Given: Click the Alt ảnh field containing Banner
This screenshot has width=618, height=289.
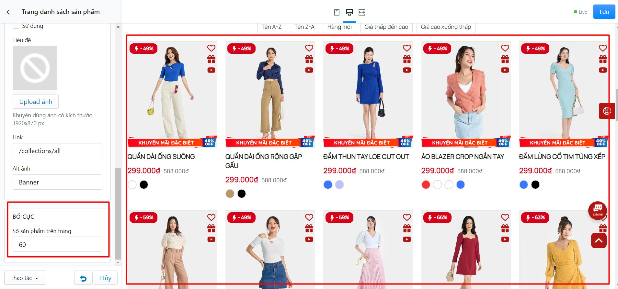Looking at the screenshot, I should [x=58, y=182].
